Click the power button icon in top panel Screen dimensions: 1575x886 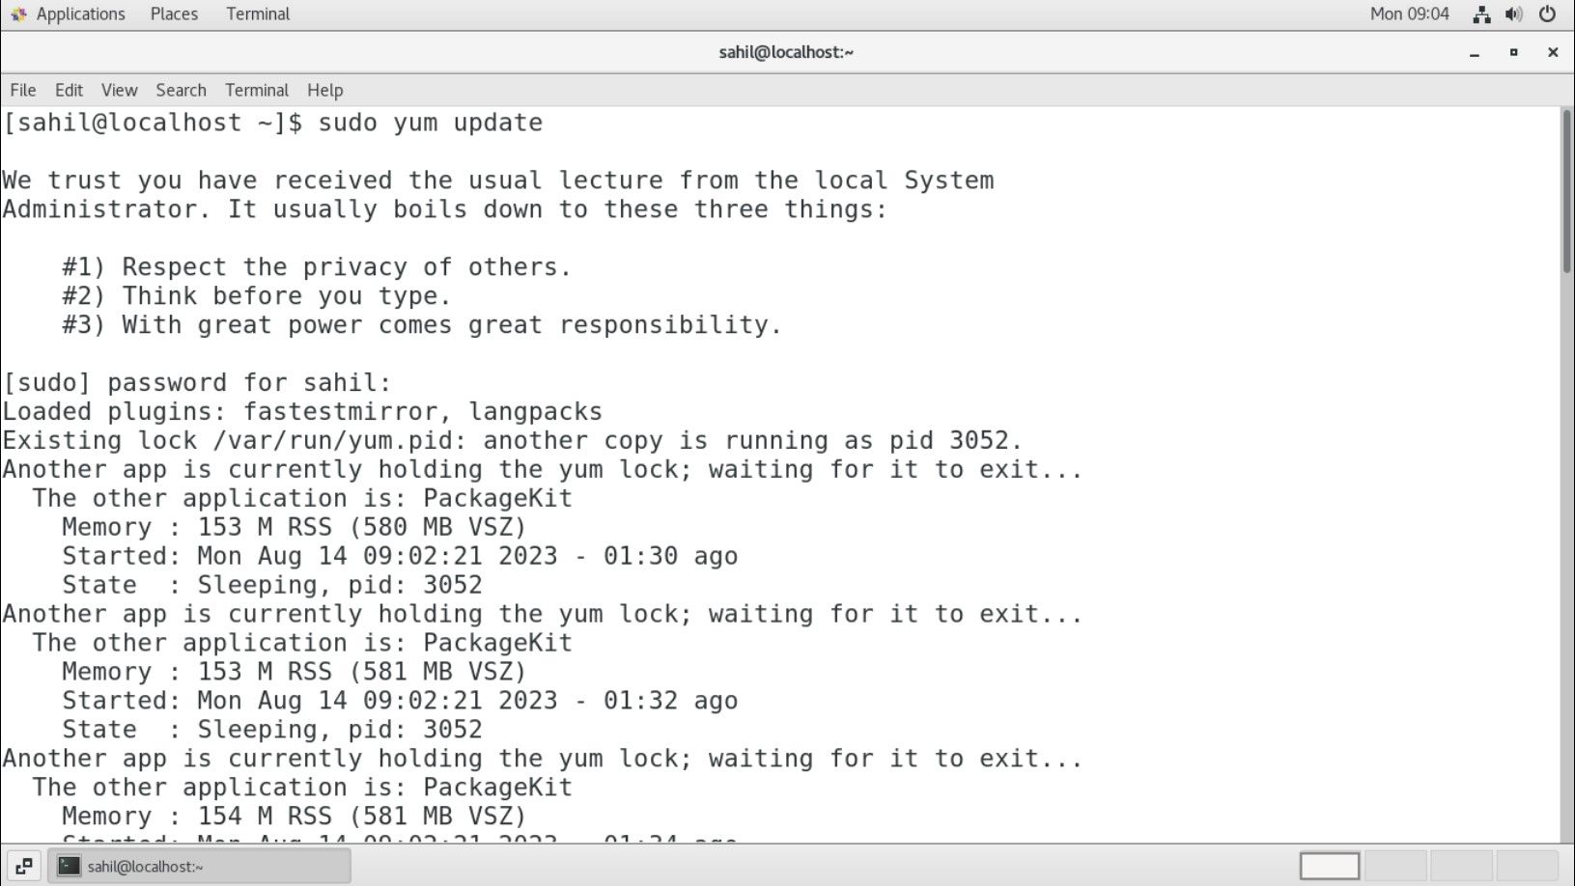pyautogui.click(x=1546, y=14)
